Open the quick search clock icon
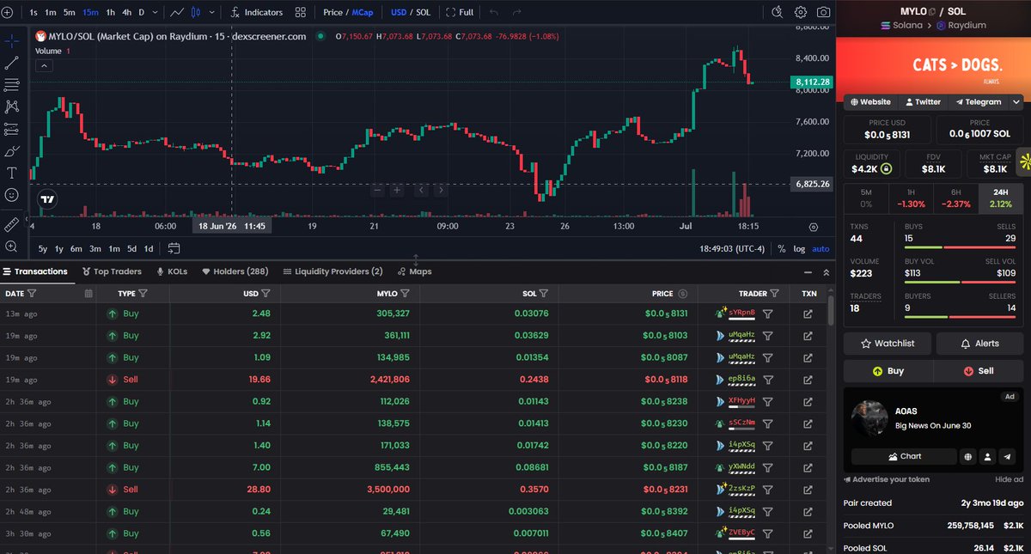Viewport: 1031px width, 554px height. (x=778, y=12)
